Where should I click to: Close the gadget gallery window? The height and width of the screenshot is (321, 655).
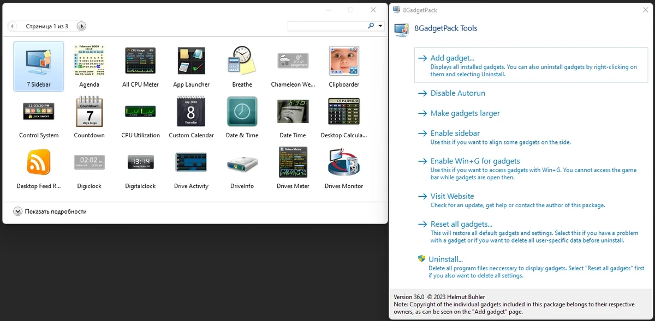[373, 10]
